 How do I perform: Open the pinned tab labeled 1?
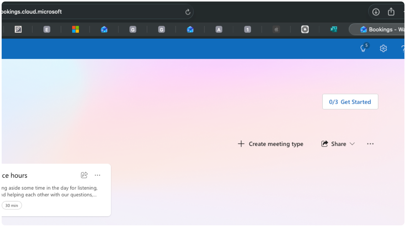247,29
